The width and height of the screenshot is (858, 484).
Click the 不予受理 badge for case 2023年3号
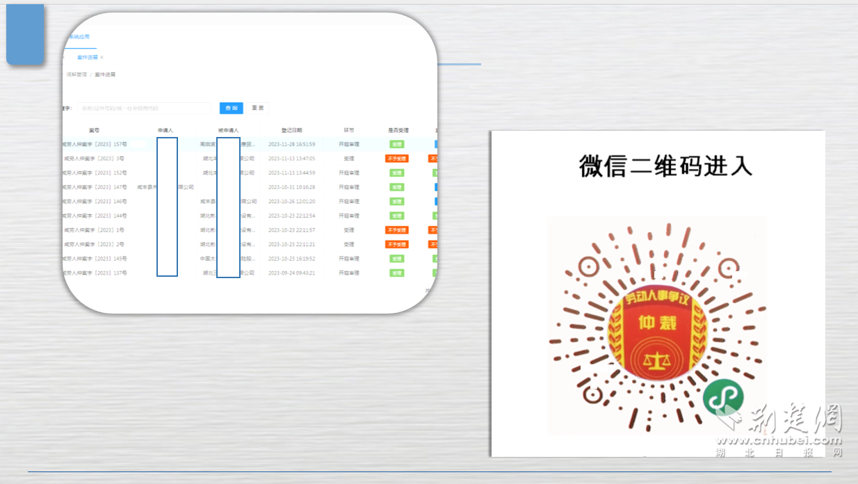pyautogui.click(x=397, y=159)
